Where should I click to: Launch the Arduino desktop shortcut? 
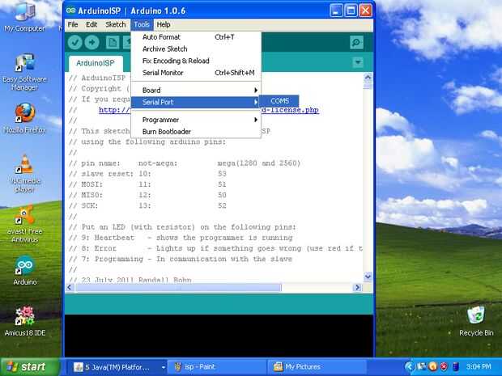24,271
